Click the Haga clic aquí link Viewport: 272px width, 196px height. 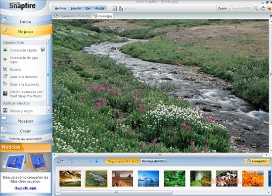[x=26, y=188]
